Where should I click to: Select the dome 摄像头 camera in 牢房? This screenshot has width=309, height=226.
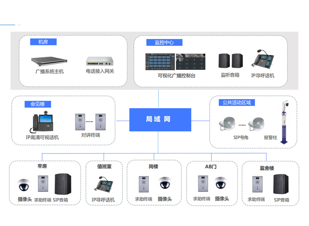click(24, 185)
